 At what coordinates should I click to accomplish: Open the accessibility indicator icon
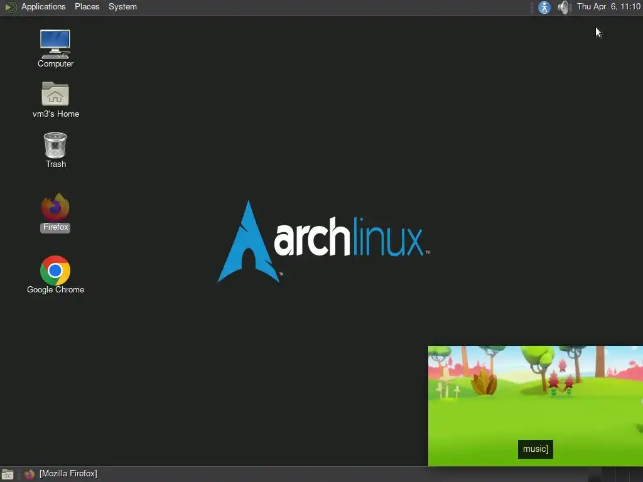tap(544, 8)
